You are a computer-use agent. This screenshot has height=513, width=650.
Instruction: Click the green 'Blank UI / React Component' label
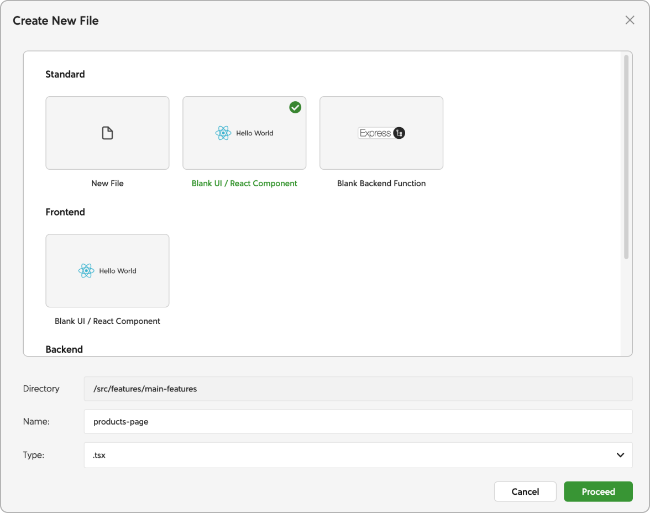point(244,184)
